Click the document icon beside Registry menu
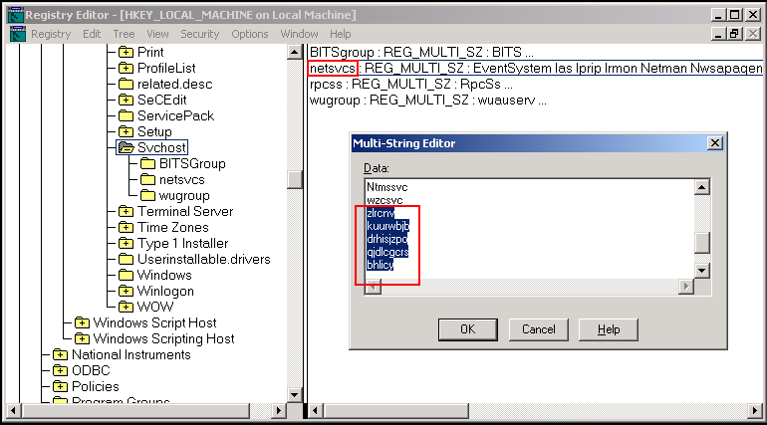The image size is (767, 425). pyautogui.click(x=18, y=34)
